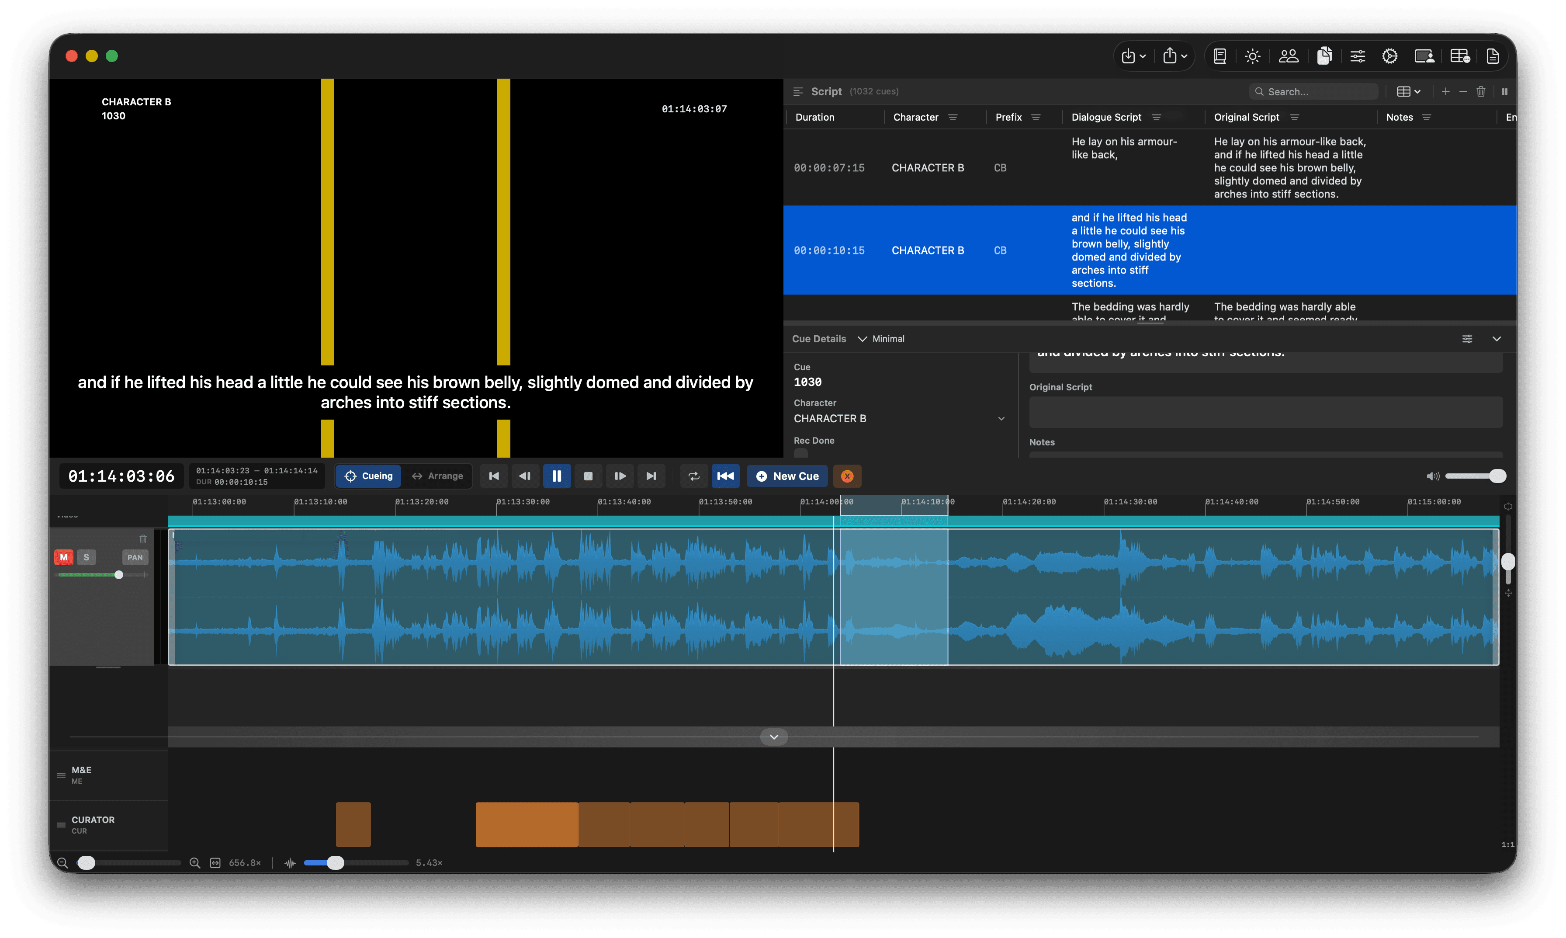Focus the script Search field

coord(1313,92)
